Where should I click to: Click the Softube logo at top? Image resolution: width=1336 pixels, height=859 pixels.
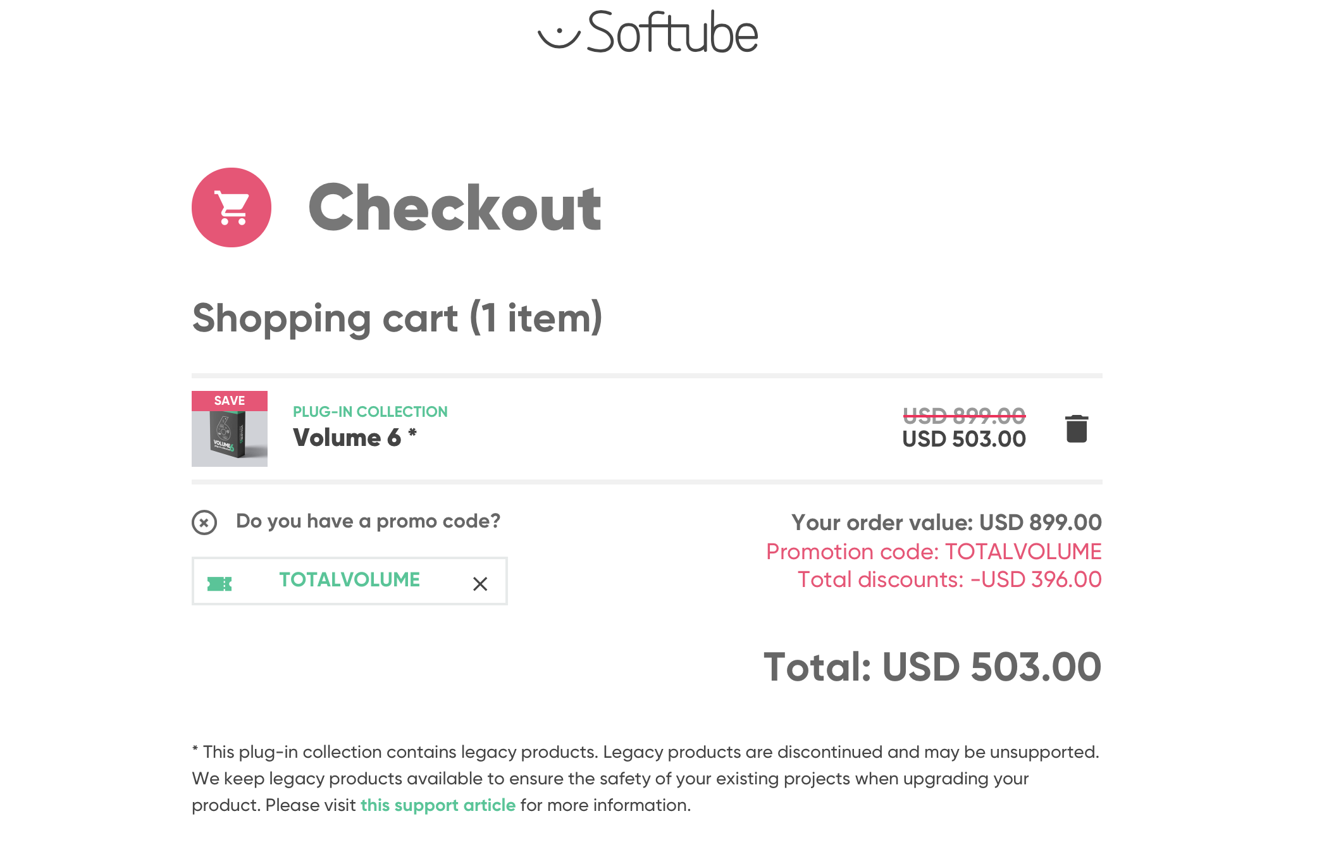coord(648,32)
